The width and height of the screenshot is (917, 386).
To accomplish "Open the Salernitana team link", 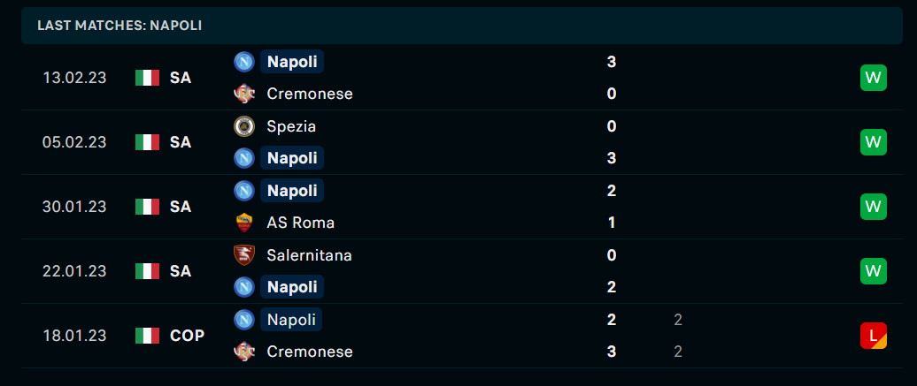I will [310, 255].
